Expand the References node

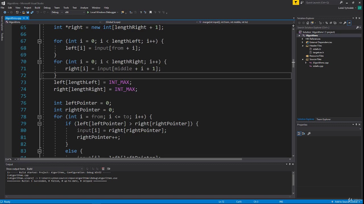pyautogui.click(x=303, y=39)
